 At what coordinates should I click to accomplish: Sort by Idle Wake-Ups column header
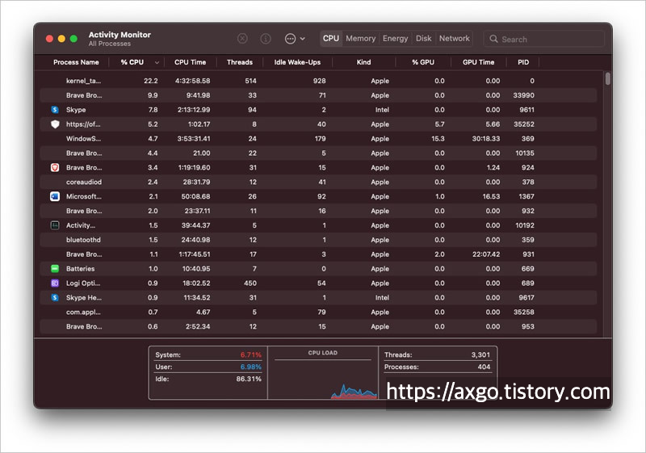pos(297,62)
